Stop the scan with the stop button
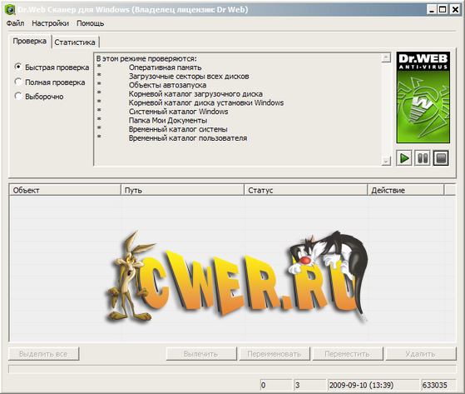This screenshot has width=465, height=394. point(441,158)
